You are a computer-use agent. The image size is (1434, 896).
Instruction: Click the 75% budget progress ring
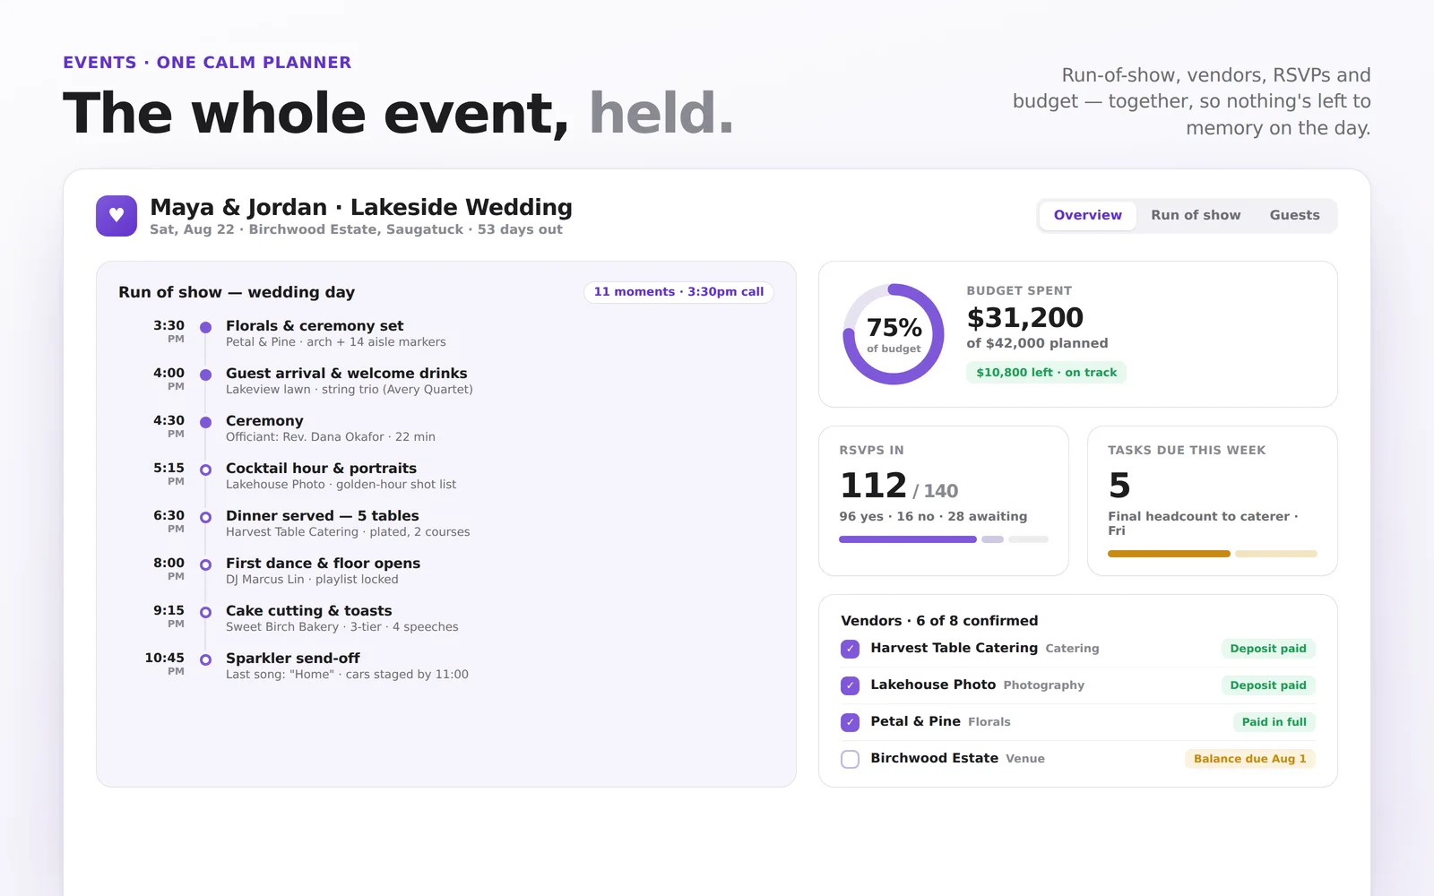(894, 334)
